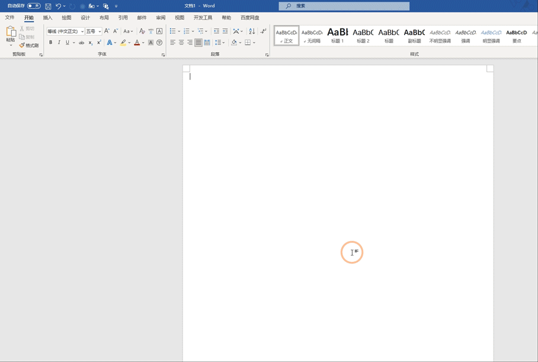Click the search box (搜索) in the title bar
This screenshot has height=362, width=538.
344,6
